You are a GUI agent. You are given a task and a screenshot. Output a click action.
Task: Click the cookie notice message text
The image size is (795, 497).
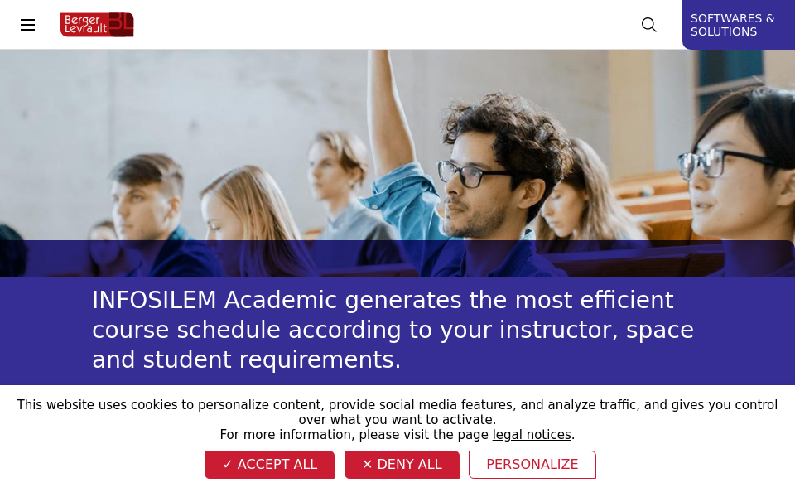pos(397,412)
